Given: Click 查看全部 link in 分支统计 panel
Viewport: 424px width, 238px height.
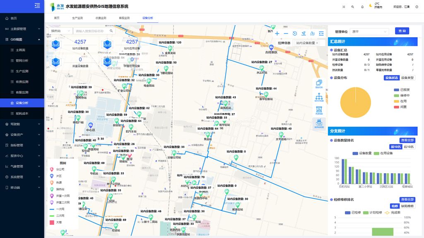Looking at the screenshot, I should click(407, 140).
